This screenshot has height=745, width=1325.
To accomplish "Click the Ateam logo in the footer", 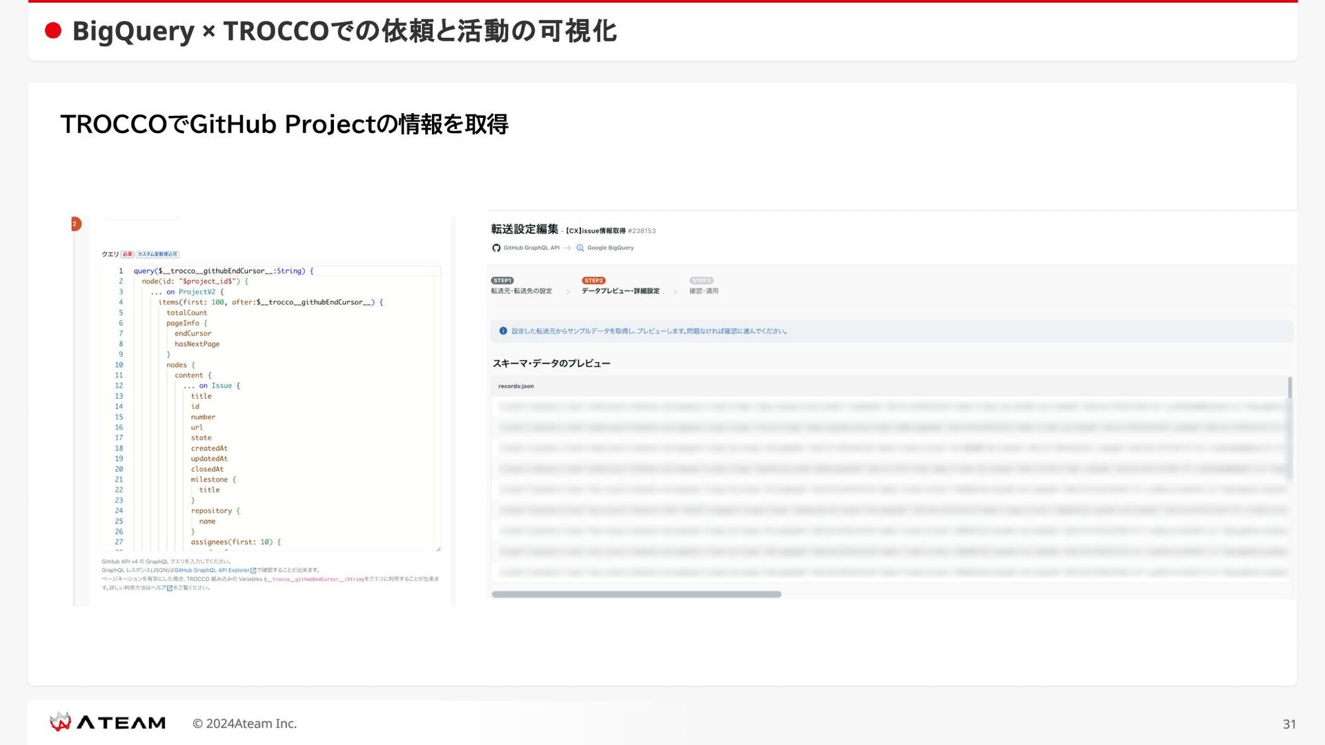I will (108, 722).
